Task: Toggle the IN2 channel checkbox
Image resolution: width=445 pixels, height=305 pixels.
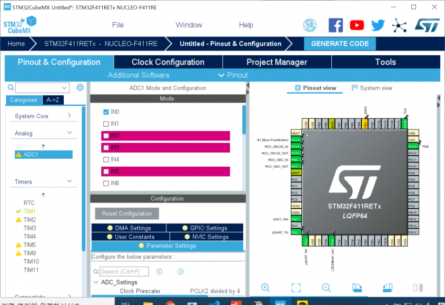Action: [106, 136]
